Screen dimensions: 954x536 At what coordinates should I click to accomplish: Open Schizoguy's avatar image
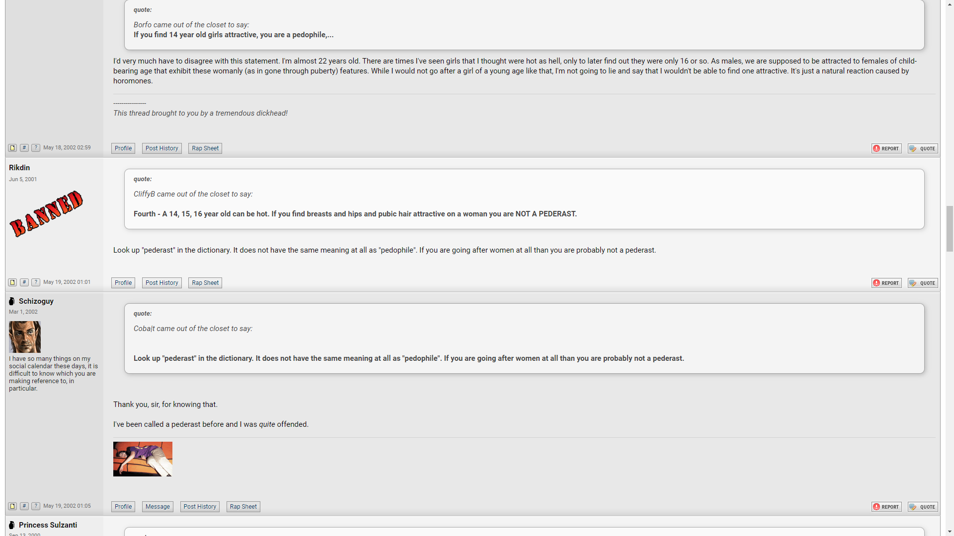tap(25, 337)
